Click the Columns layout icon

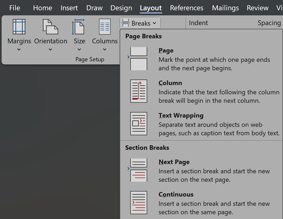105,27
